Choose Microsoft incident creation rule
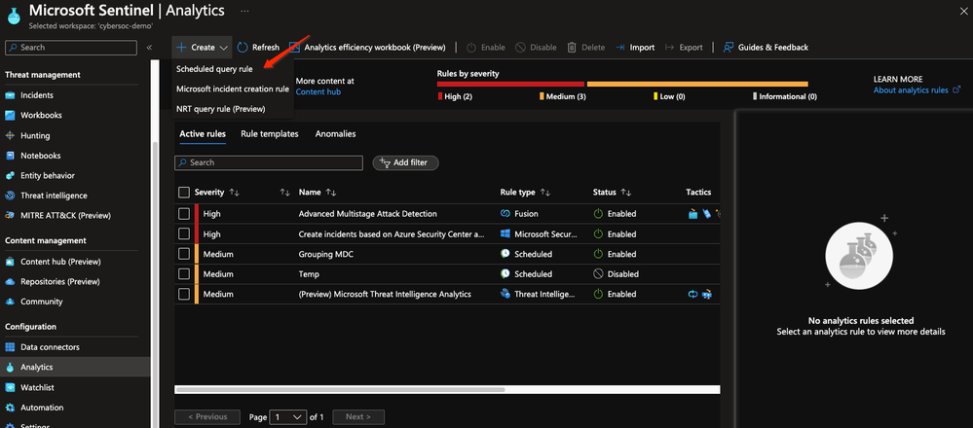Screen dimensions: 973x428 (233, 89)
